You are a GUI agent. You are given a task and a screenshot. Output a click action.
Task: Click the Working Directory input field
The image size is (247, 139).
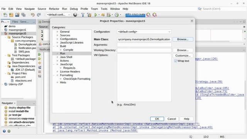(144, 50)
